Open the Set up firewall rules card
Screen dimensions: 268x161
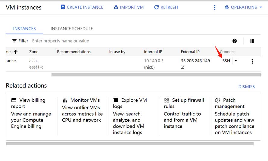pyautogui.click(x=184, y=113)
